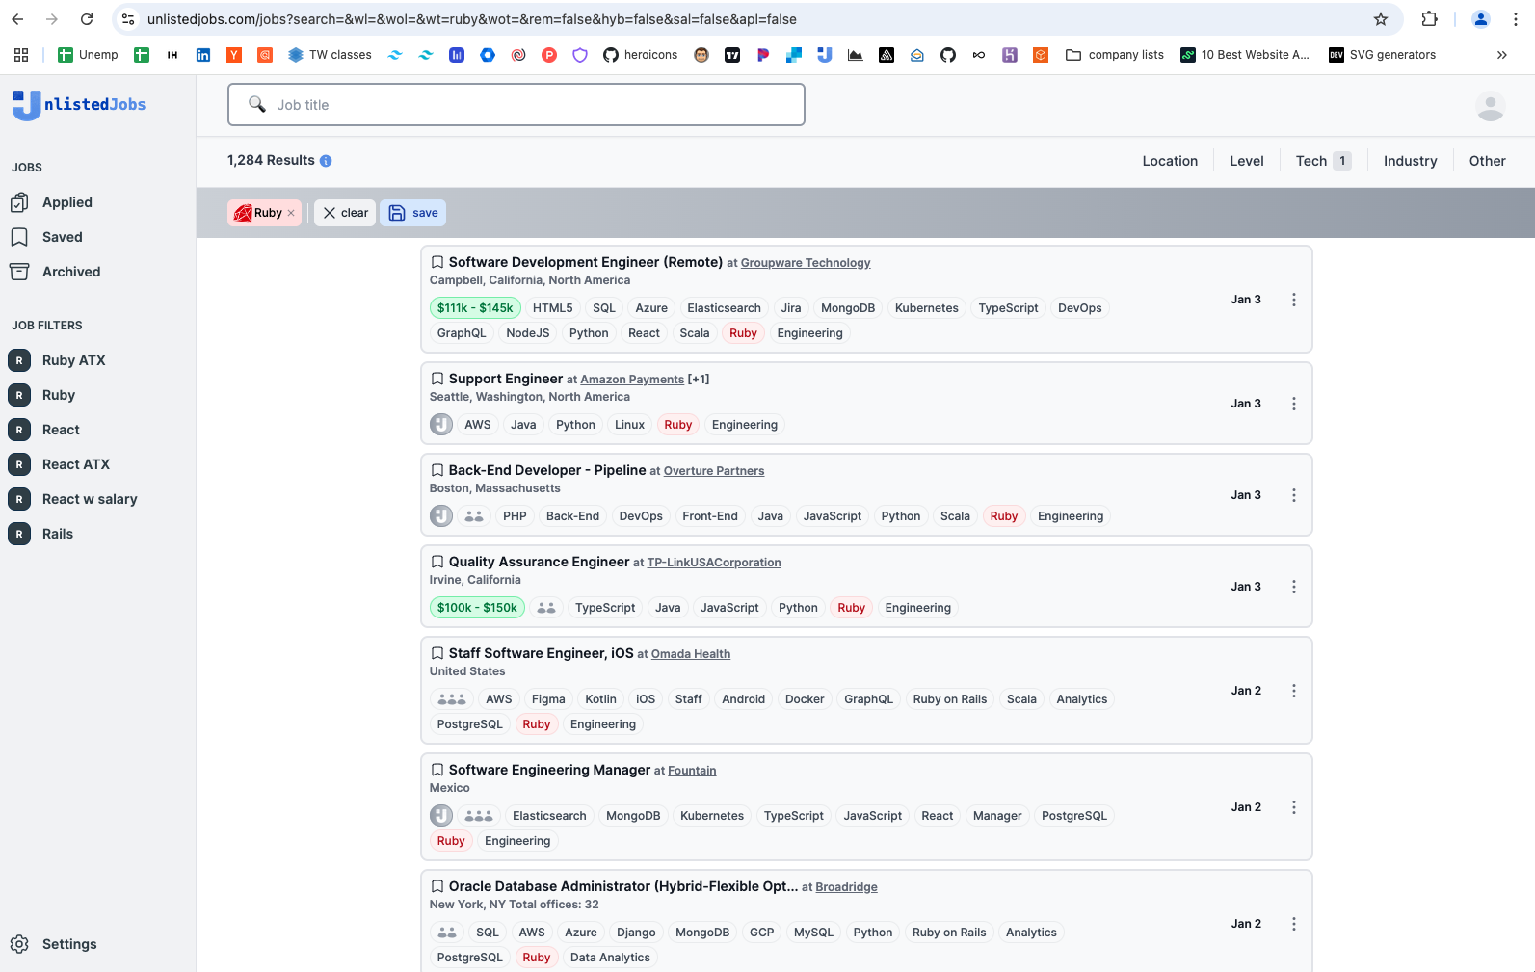The height and width of the screenshot is (972, 1535).
Task: Open the Overture Partners company link
Action: point(714,471)
